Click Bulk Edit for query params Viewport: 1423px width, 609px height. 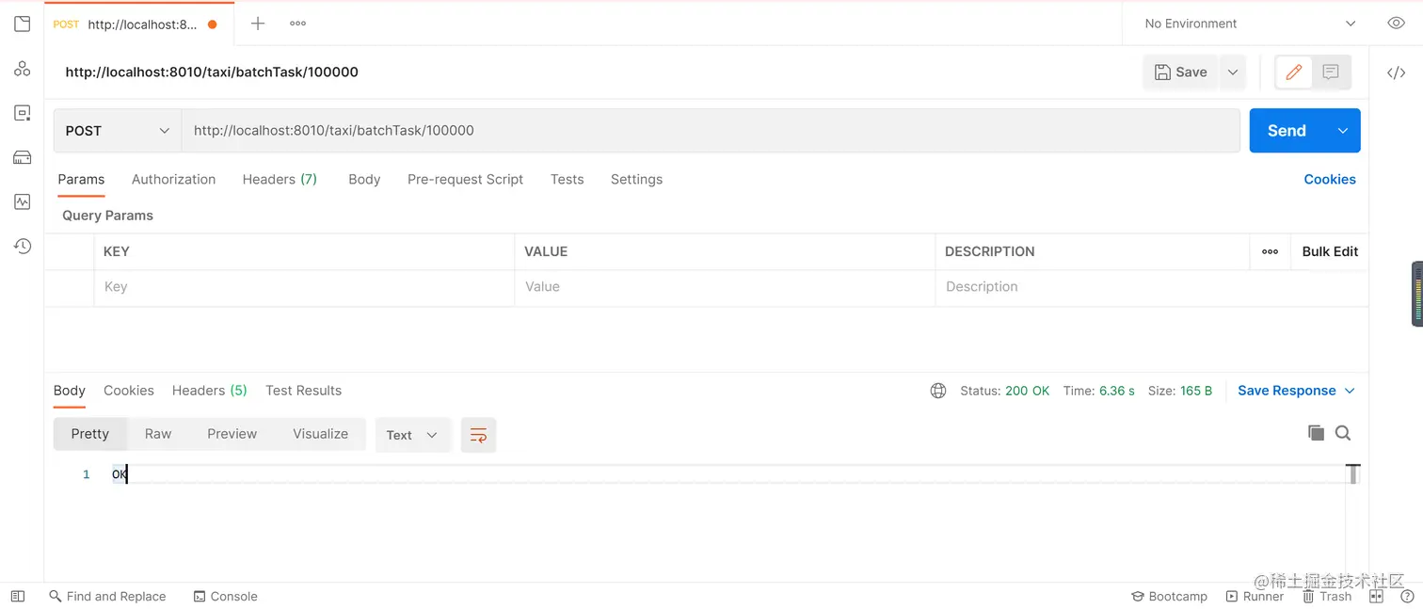point(1330,251)
